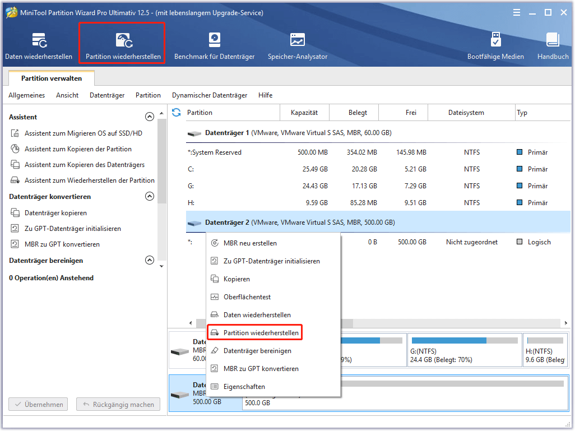Open Daten wiederherstellen in top toolbar
The image size is (575, 431).
coord(39,46)
